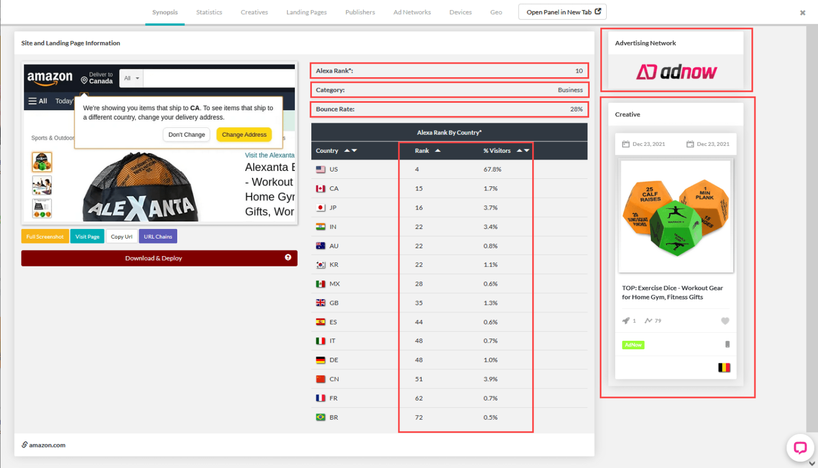The image size is (818, 468).
Task: Click Open Panel in New Tab button
Action: click(562, 12)
